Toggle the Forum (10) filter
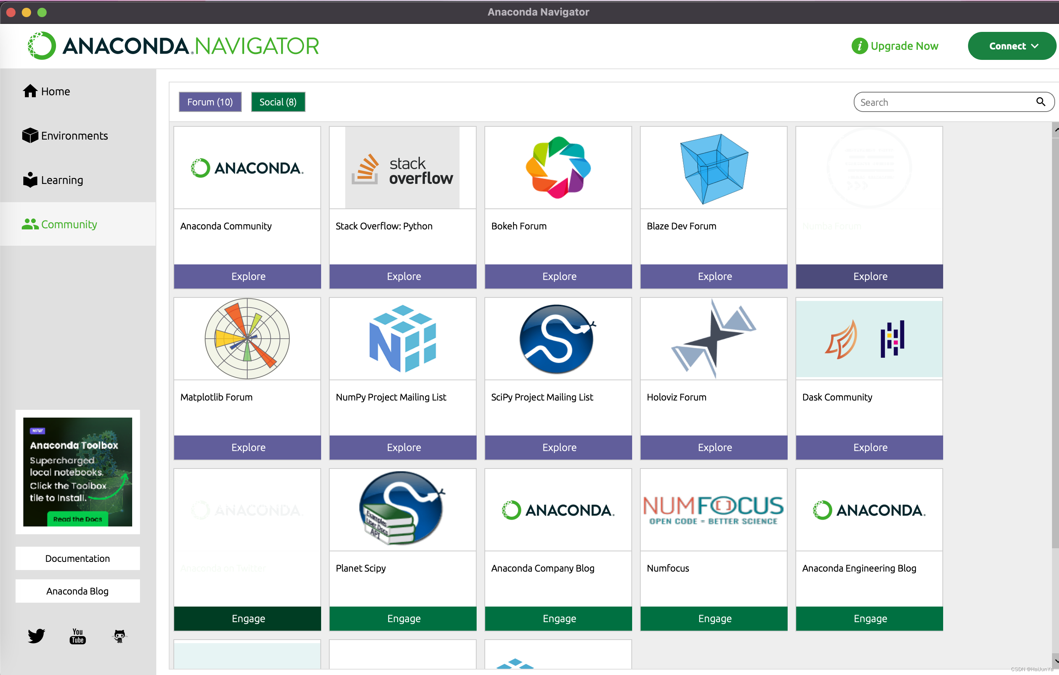1059x675 pixels. click(210, 102)
